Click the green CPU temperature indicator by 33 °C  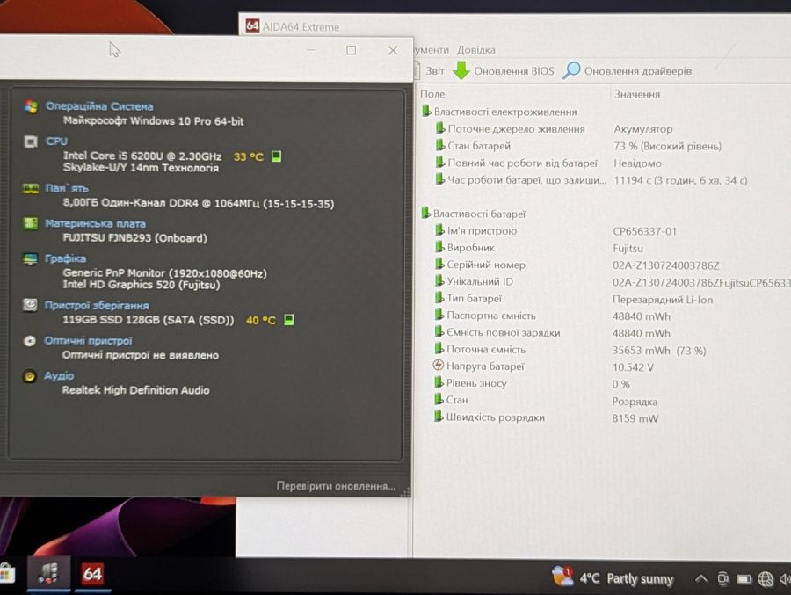[276, 156]
